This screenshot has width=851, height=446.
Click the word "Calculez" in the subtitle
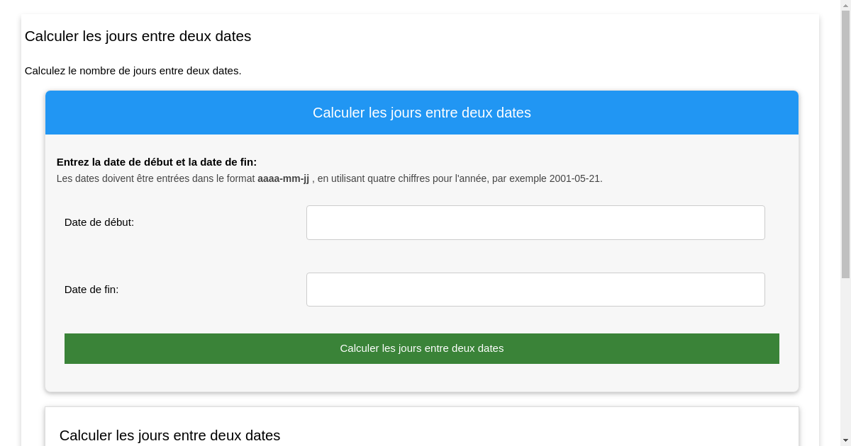[x=45, y=71]
